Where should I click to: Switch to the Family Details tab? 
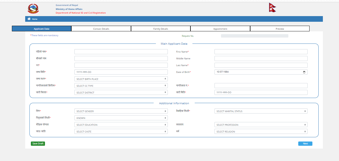click(161, 29)
